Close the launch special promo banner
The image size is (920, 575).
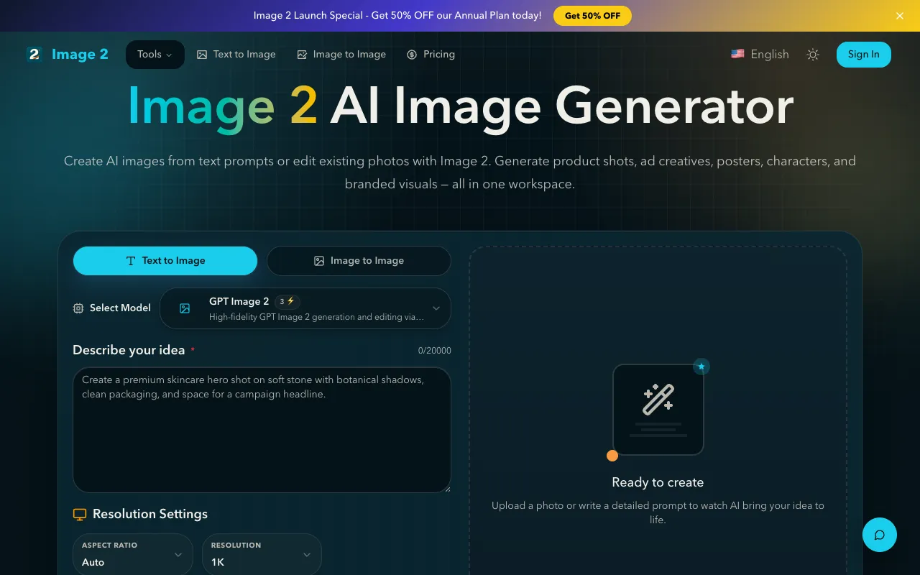pyautogui.click(x=900, y=16)
